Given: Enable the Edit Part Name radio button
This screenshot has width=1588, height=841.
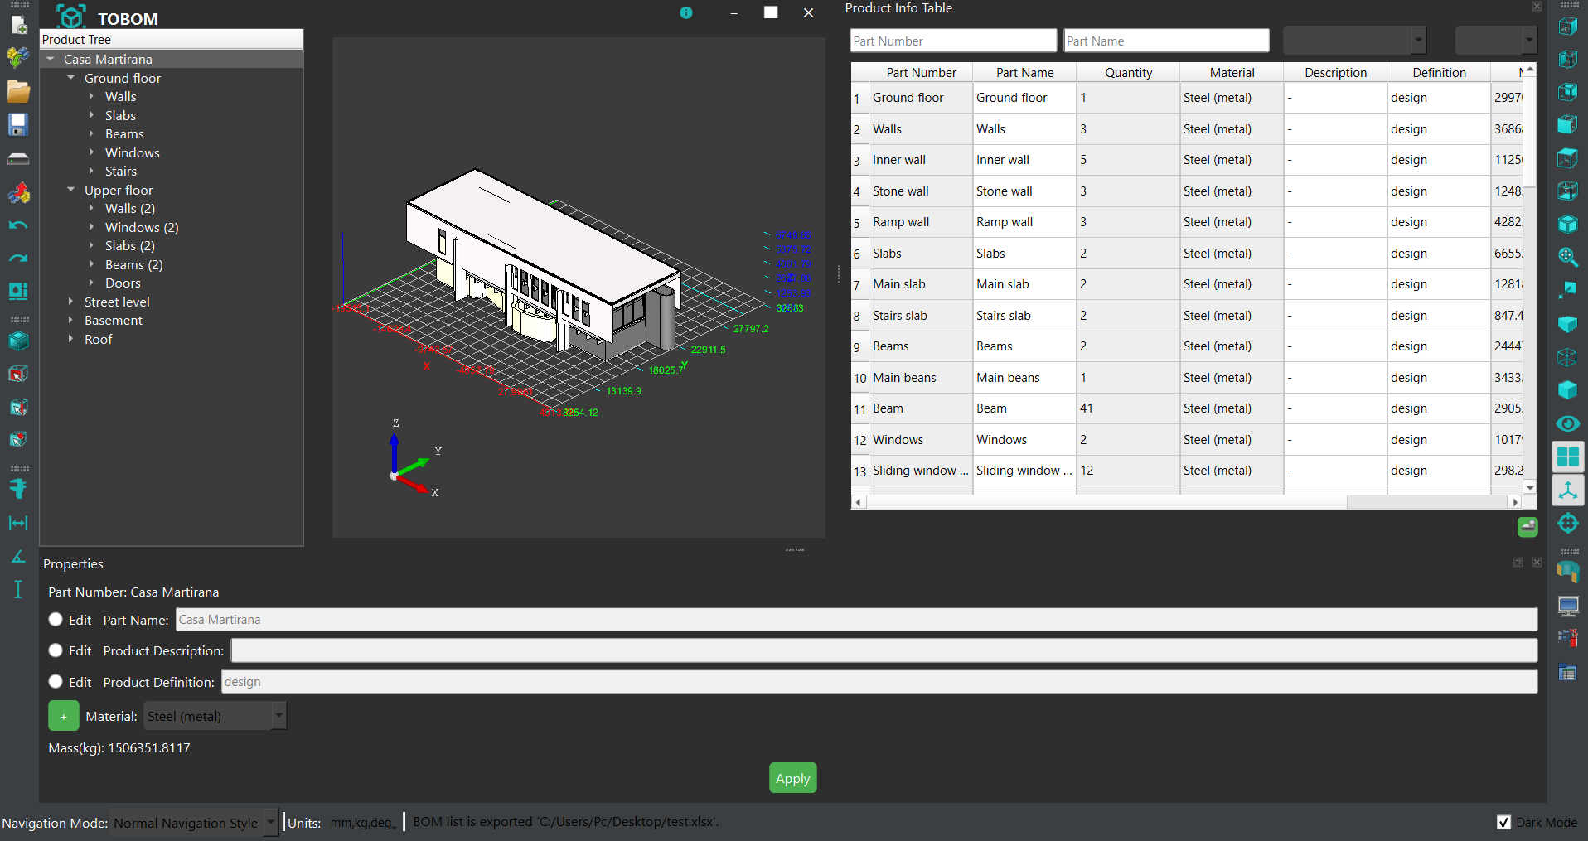Looking at the screenshot, I should [x=56, y=620].
